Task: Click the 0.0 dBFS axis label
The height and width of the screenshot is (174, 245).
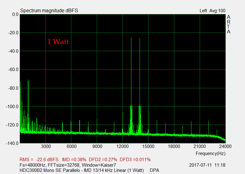Action: [15, 14]
